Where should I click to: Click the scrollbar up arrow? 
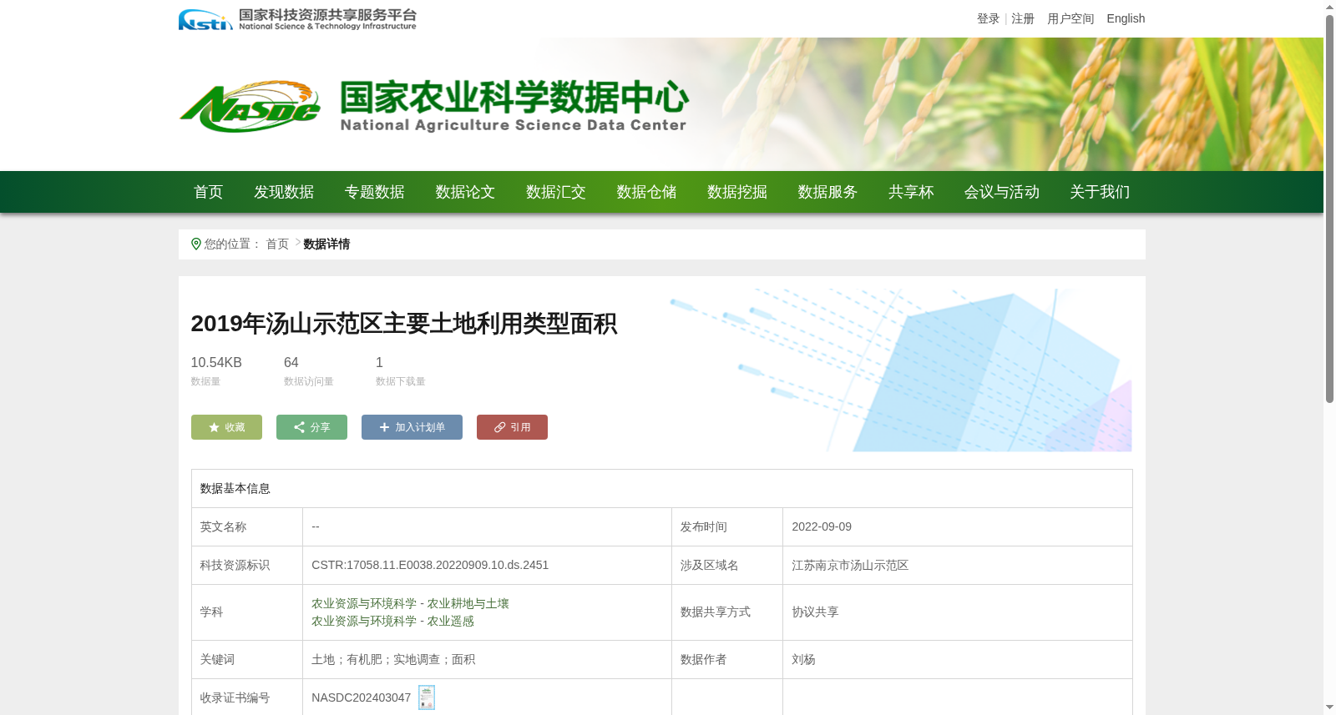pos(1329,7)
